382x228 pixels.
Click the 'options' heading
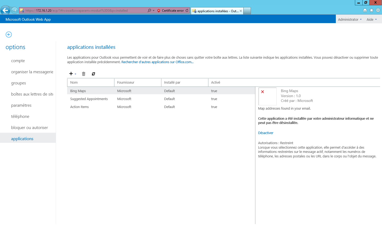tap(15, 47)
